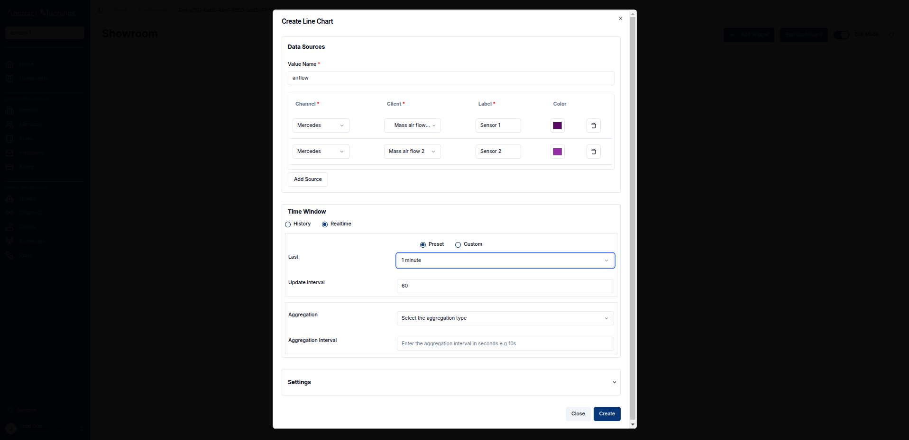Open the Invitations envelope icon
The width and height of the screenshot is (909, 440).
[9, 153]
